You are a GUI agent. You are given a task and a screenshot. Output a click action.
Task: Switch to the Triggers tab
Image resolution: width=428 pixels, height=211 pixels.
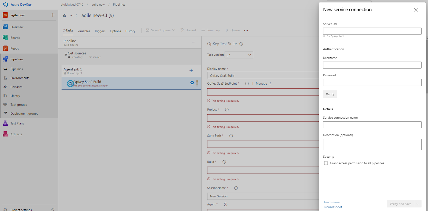click(x=100, y=31)
